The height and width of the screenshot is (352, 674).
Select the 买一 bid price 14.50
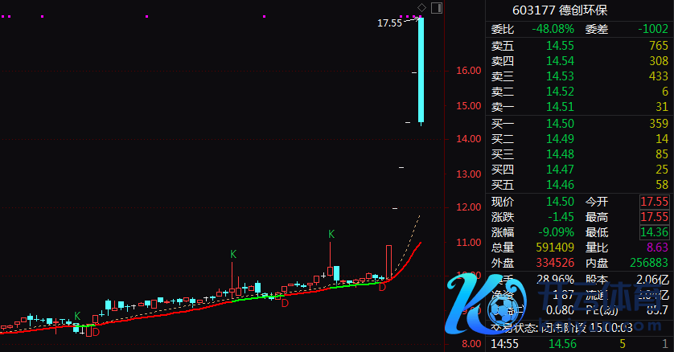pyautogui.click(x=560, y=124)
